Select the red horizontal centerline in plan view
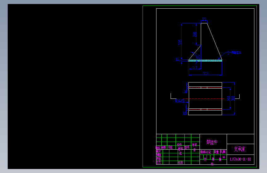 pyautogui.click(x=204, y=99)
